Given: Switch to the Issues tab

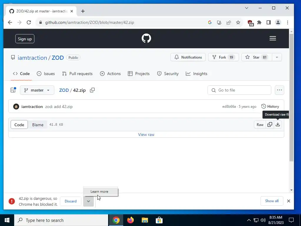Looking at the screenshot, I should click(x=46, y=74).
